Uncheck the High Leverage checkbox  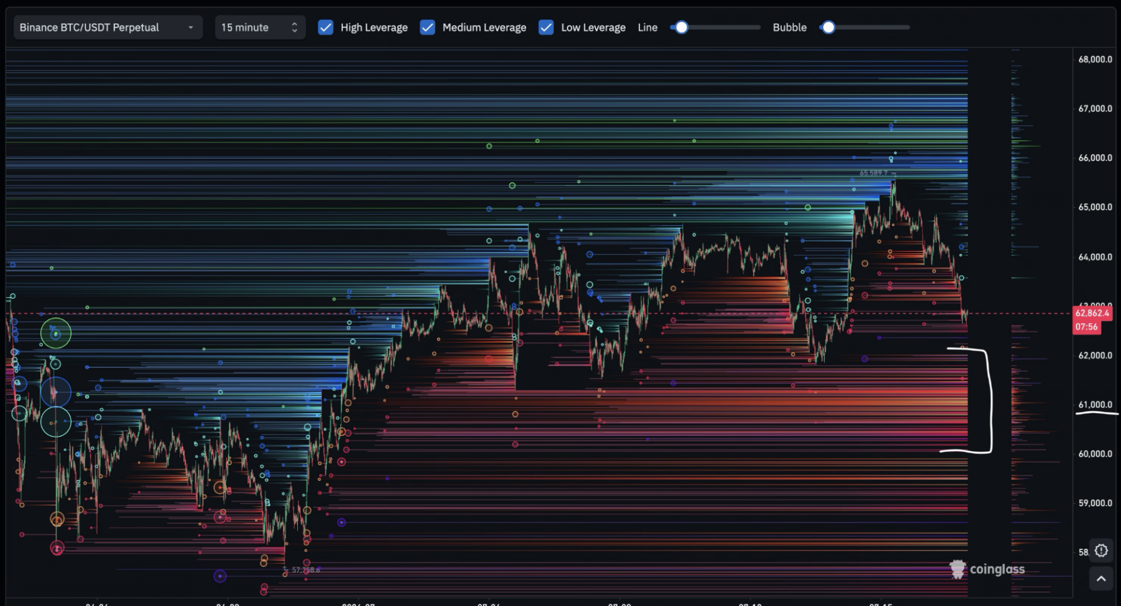tap(325, 27)
